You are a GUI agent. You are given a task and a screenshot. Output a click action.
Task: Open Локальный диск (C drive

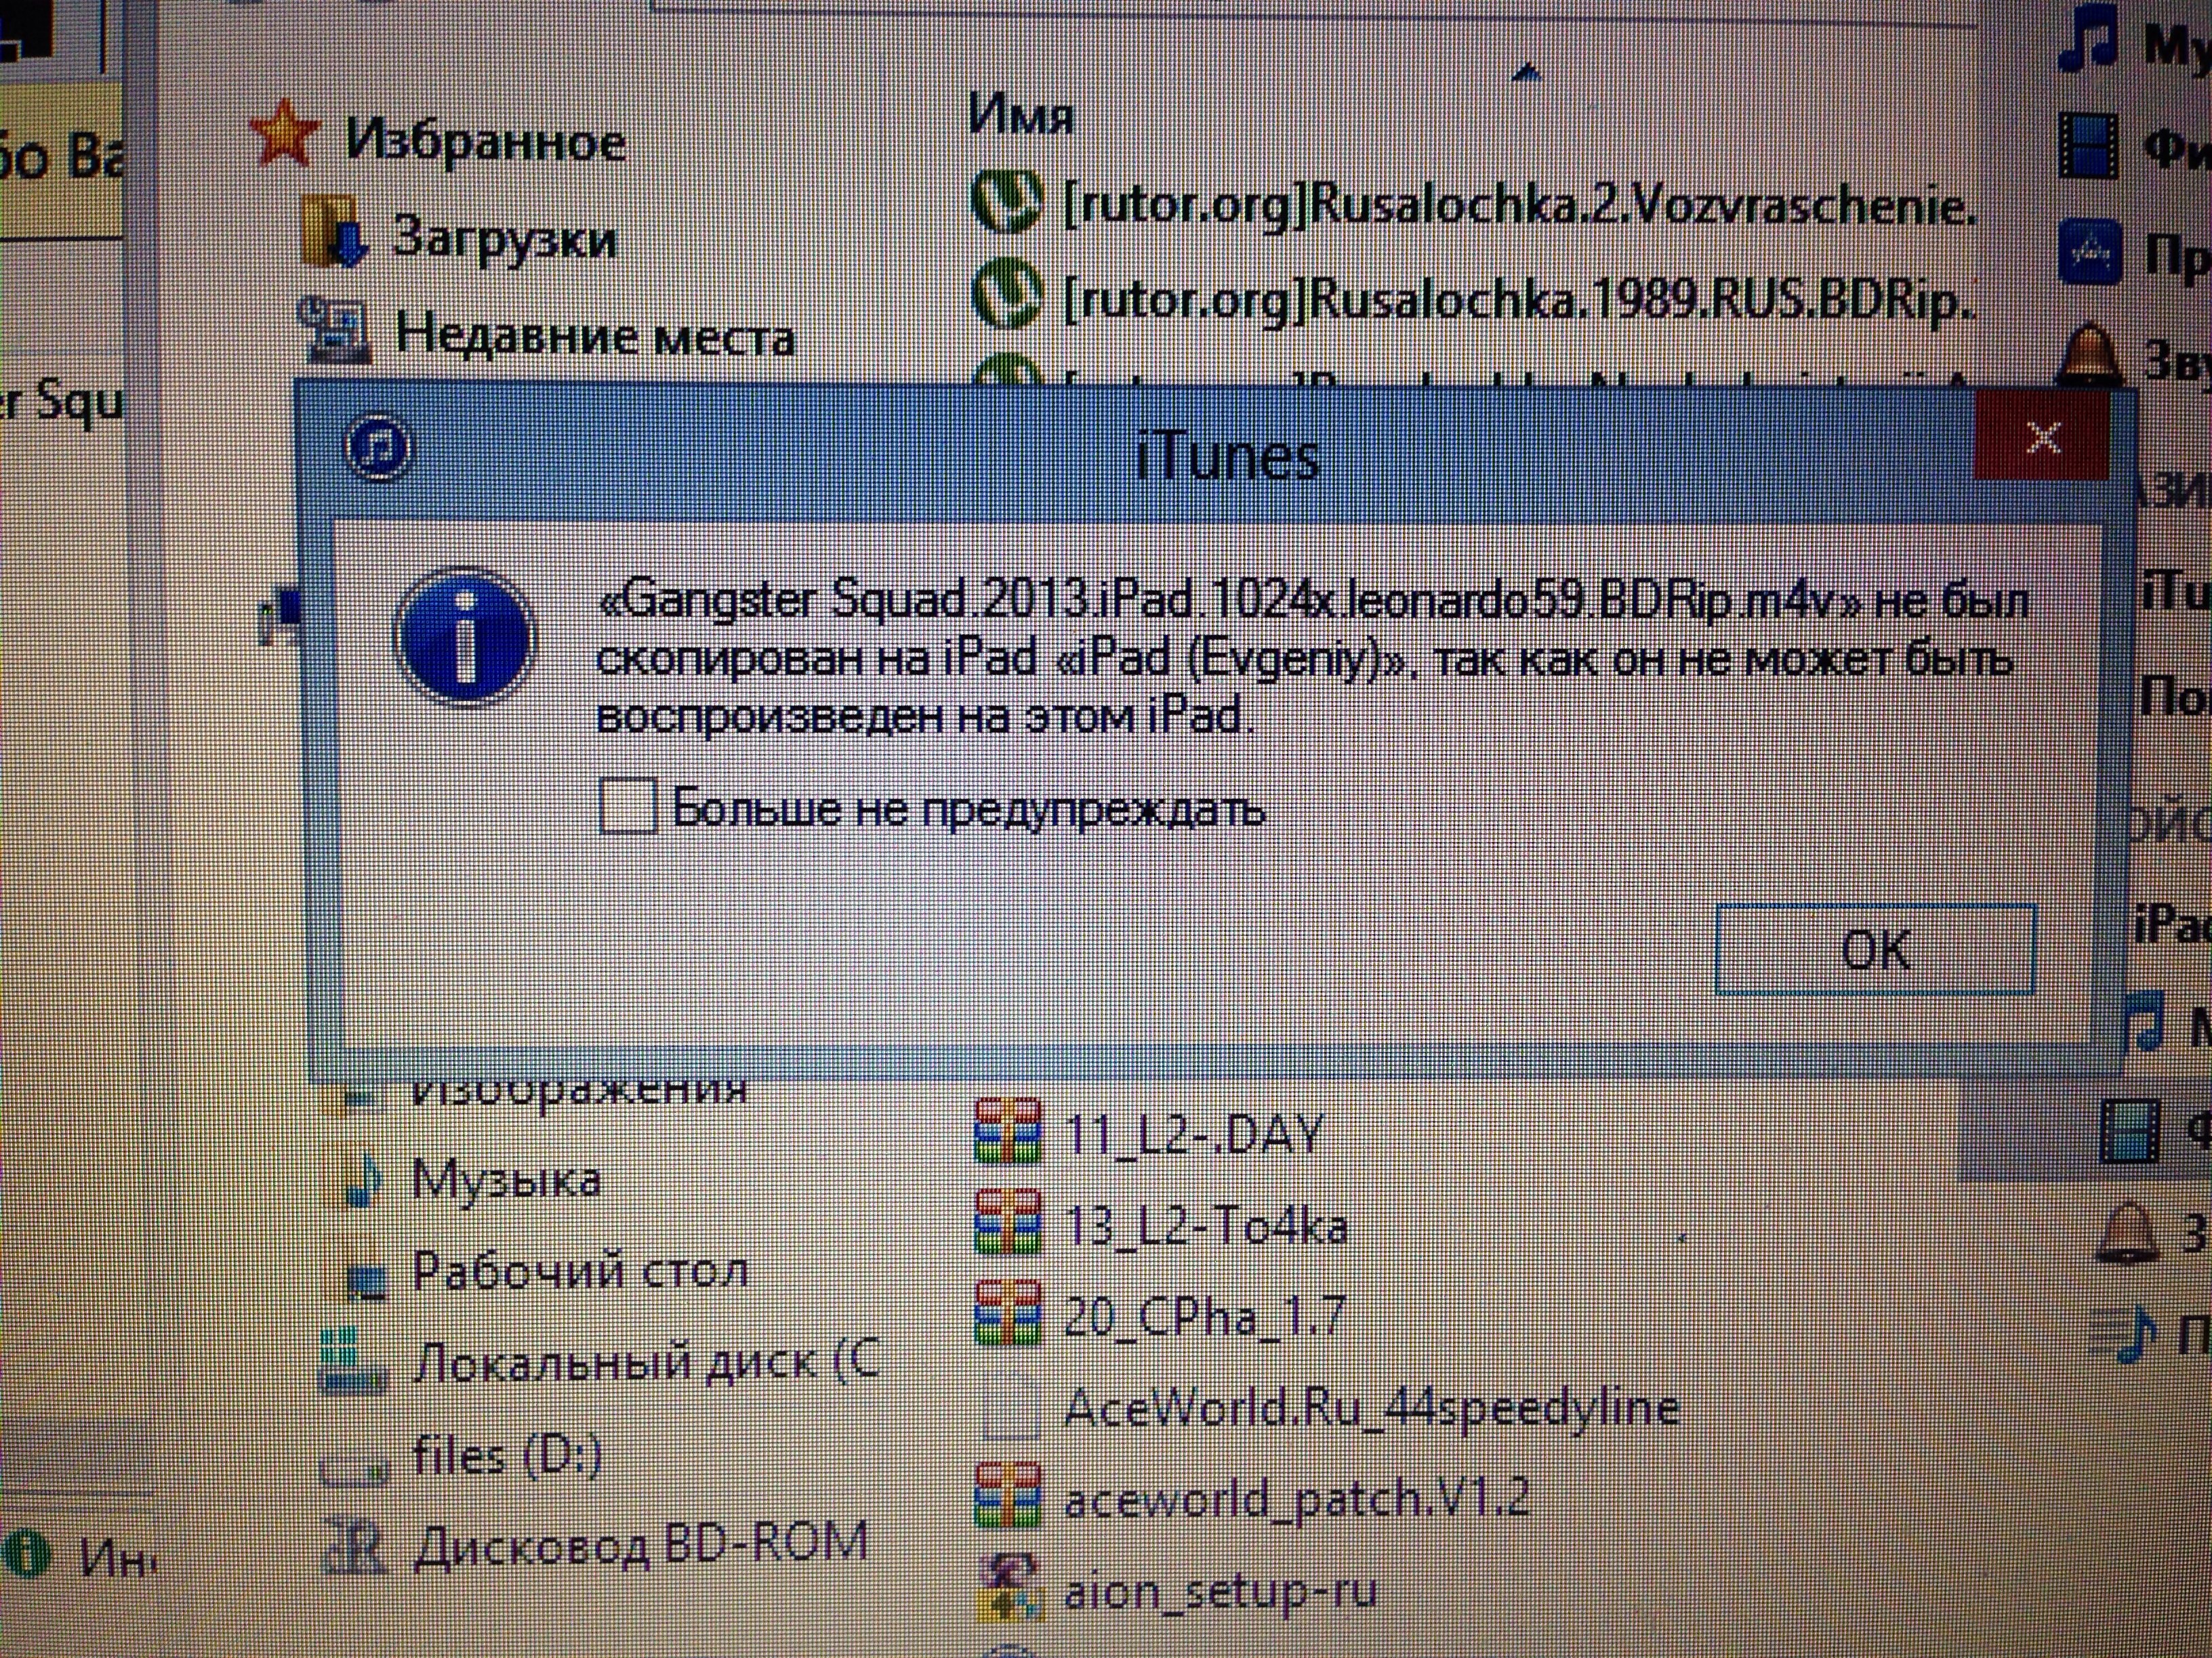click(x=647, y=1363)
